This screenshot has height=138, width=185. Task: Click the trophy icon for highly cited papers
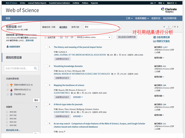(x=11, y=85)
